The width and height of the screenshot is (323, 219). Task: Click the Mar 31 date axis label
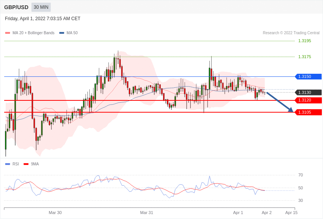147,213
